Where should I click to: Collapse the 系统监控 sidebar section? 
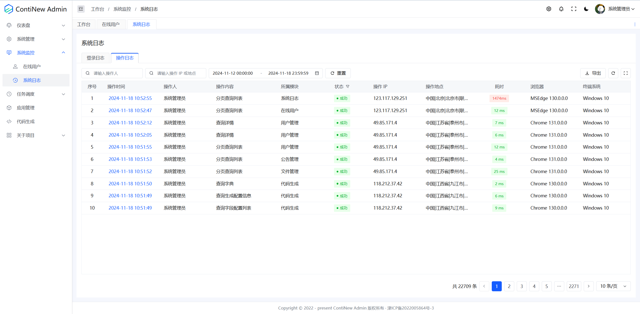(36, 53)
